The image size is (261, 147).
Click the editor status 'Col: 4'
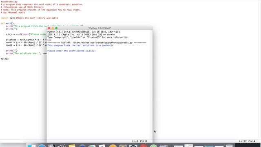click(252, 141)
